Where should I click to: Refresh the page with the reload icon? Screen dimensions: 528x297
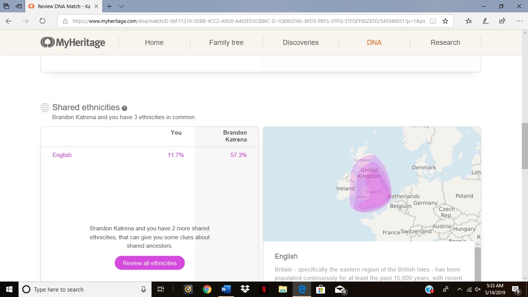point(43,21)
